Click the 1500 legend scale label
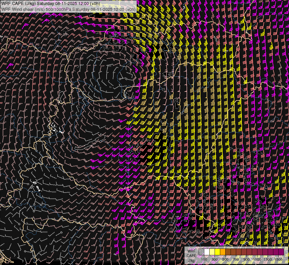This screenshot has height=265, width=289. click(x=278, y=259)
